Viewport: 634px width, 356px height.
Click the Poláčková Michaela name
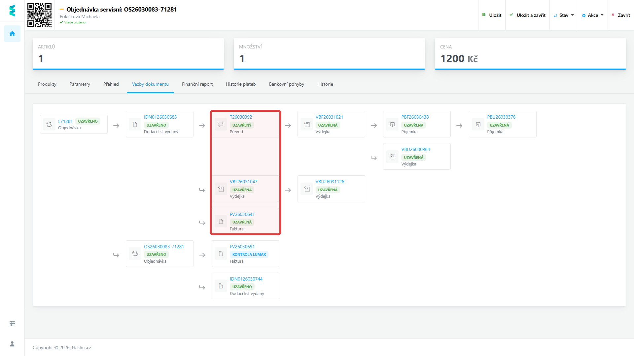80,16
